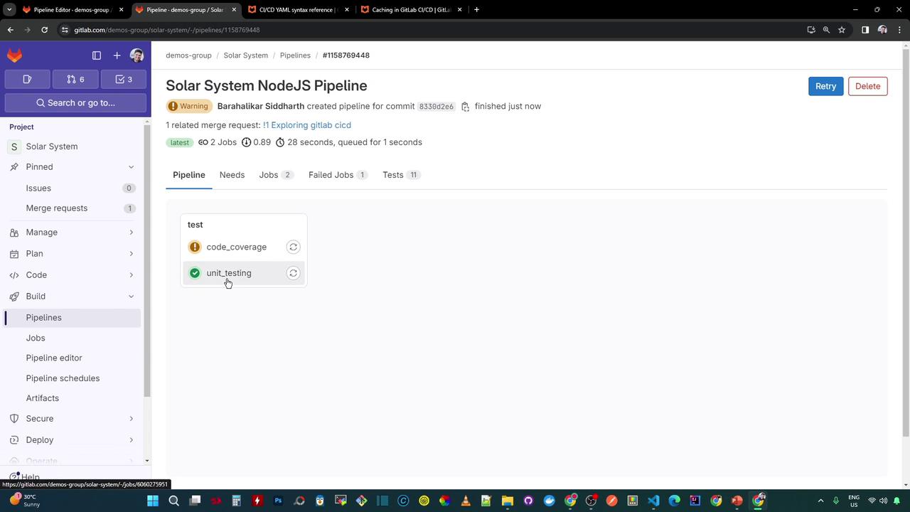Click the Delete pipeline button
The width and height of the screenshot is (910, 512).
[867, 86]
